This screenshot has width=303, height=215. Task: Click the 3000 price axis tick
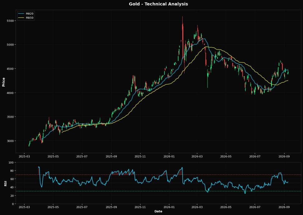coord(11,141)
